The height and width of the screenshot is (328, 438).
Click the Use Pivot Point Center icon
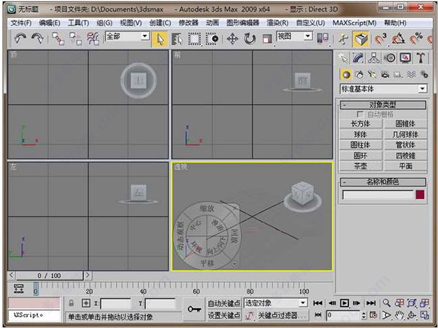coord(323,39)
